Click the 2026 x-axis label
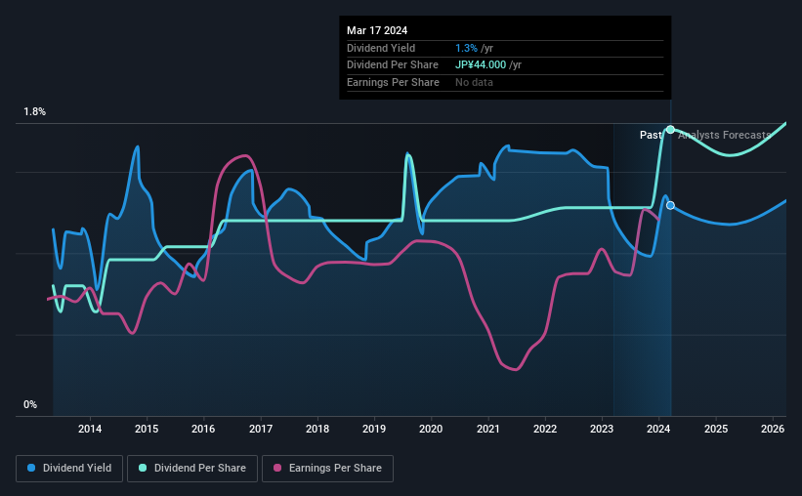Viewport: 802px width, 496px height. (x=773, y=429)
